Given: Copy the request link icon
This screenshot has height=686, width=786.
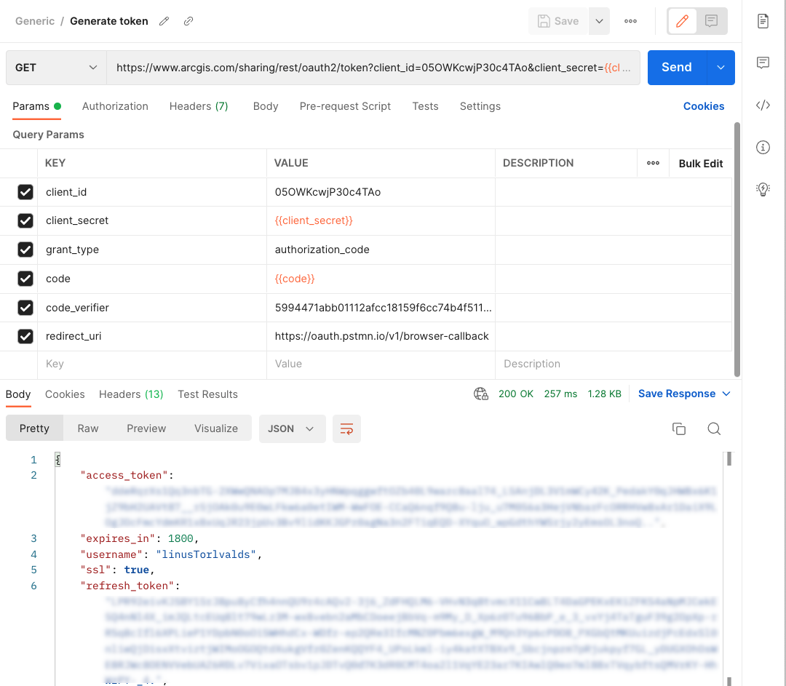Looking at the screenshot, I should click(188, 21).
